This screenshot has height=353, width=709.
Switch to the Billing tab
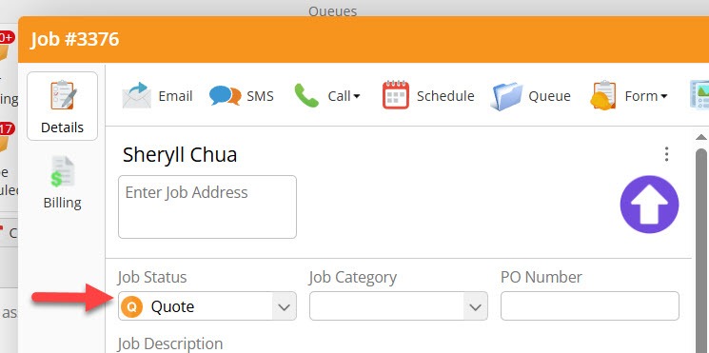point(63,183)
